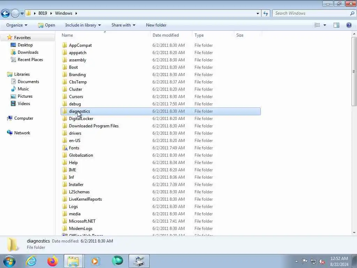Open the recent pages dropdown arrow
Image resolution: width=357 pixels, height=268 pixels.
tap(22, 14)
